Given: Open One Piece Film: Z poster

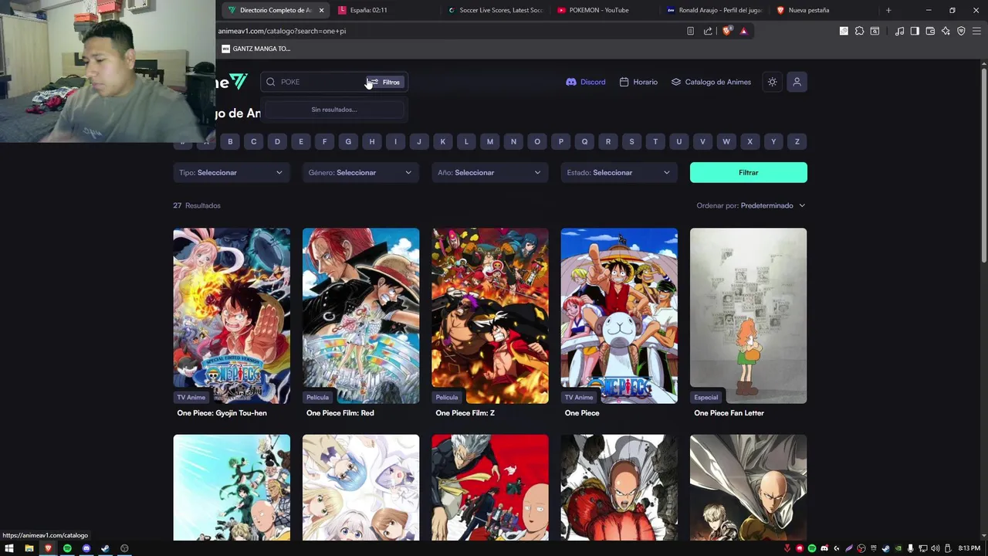Looking at the screenshot, I should (490, 316).
